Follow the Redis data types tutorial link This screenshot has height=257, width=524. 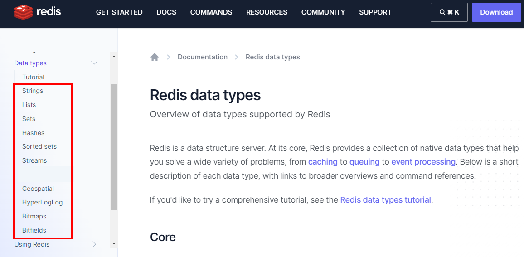point(385,200)
